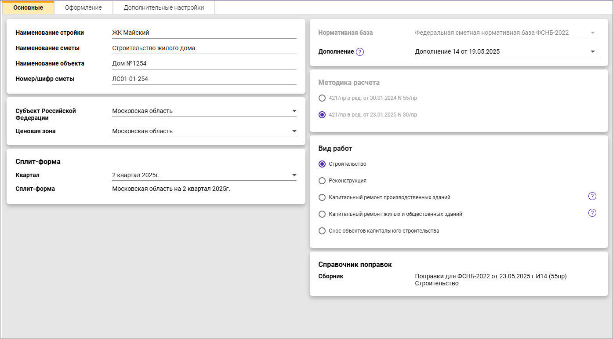Open help for Капитальный ремонт производственных зданий
Screen dimensions: 613x339
pyautogui.click(x=592, y=197)
